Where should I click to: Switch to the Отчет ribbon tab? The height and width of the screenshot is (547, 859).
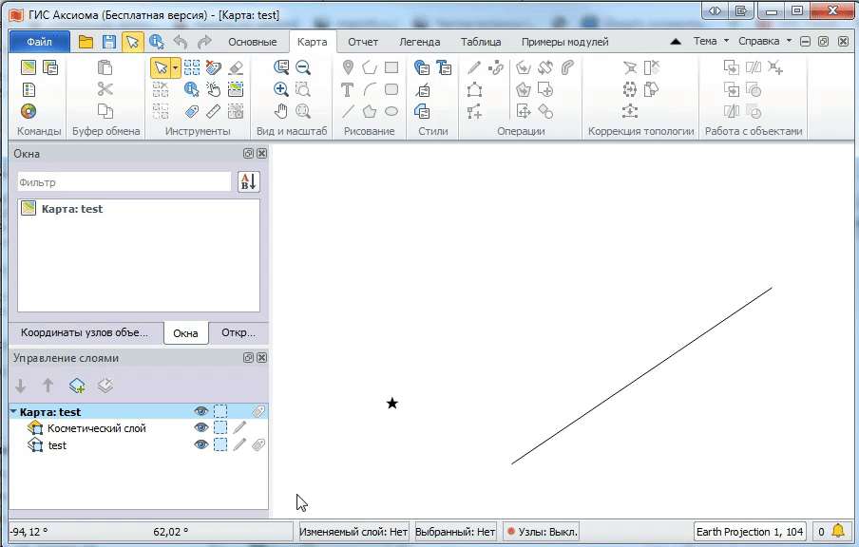pos(363,42)
